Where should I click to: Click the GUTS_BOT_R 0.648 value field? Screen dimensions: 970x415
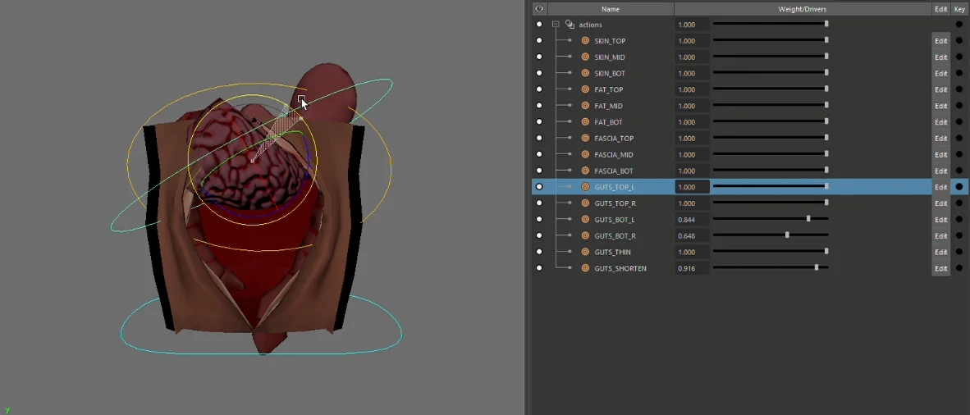point(693,235)
